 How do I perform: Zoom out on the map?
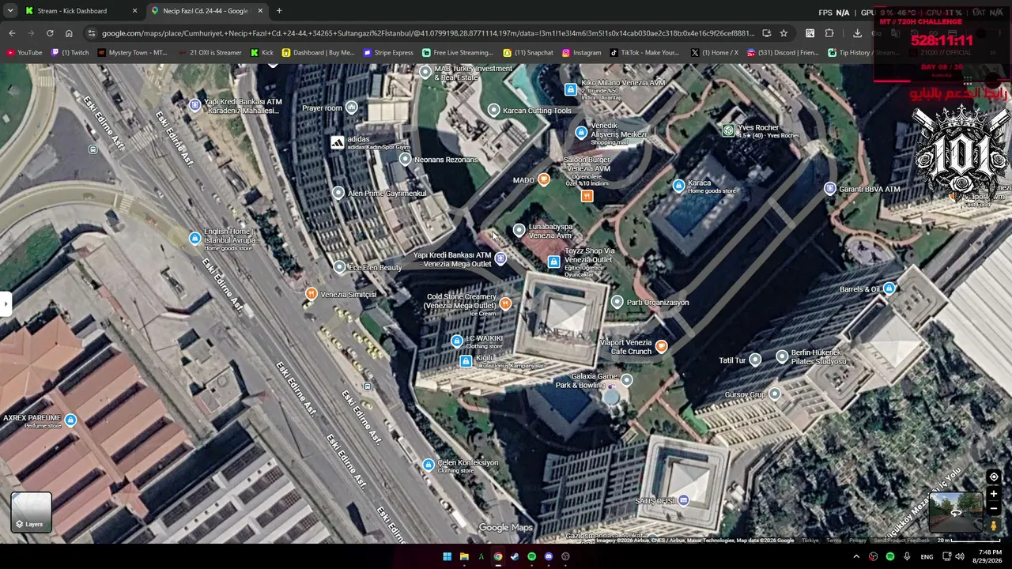[994, 508]
